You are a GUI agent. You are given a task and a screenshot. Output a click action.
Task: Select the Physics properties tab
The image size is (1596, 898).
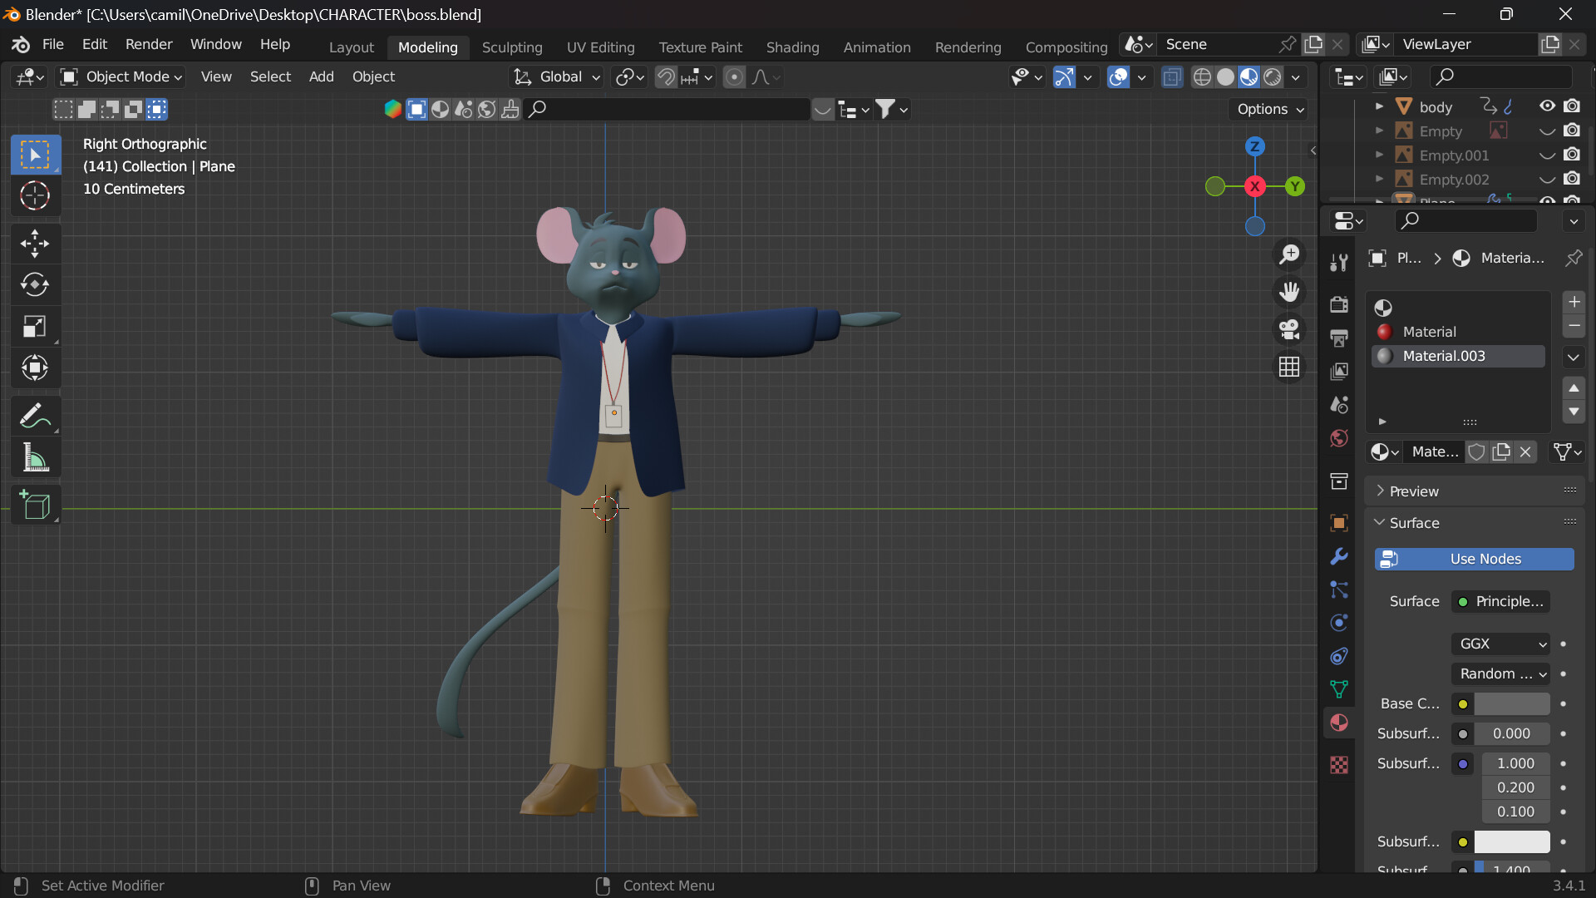[1339, 623]
